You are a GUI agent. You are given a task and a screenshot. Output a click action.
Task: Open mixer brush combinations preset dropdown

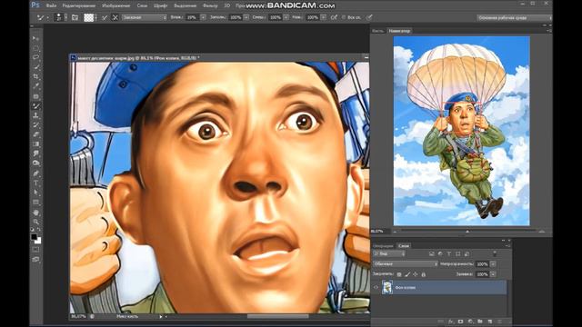click(x=144, y=17)
